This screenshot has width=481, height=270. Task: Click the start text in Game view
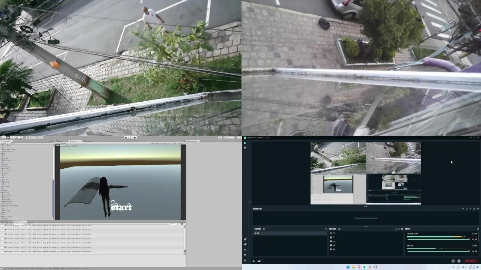121,206
